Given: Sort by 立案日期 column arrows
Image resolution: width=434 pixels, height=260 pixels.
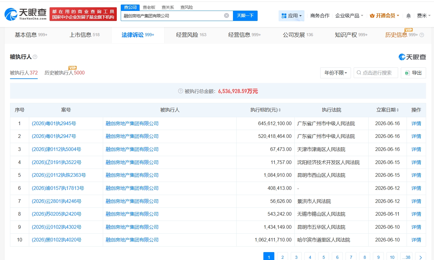Looking at the screenshot, I should [398, 110].
